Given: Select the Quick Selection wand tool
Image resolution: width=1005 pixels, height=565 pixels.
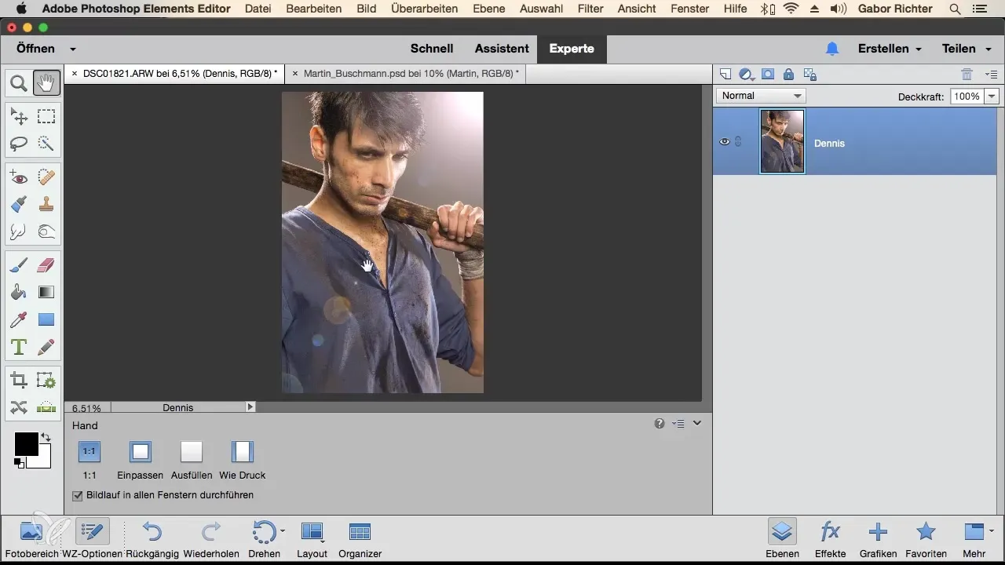Looking at the screenshot, I should coord(46,144).
